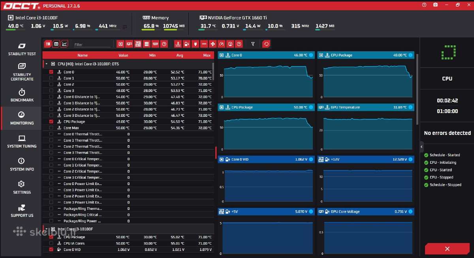474x258 pixels.
Task: Go to System Tuning page
Action: coord(22,141)
